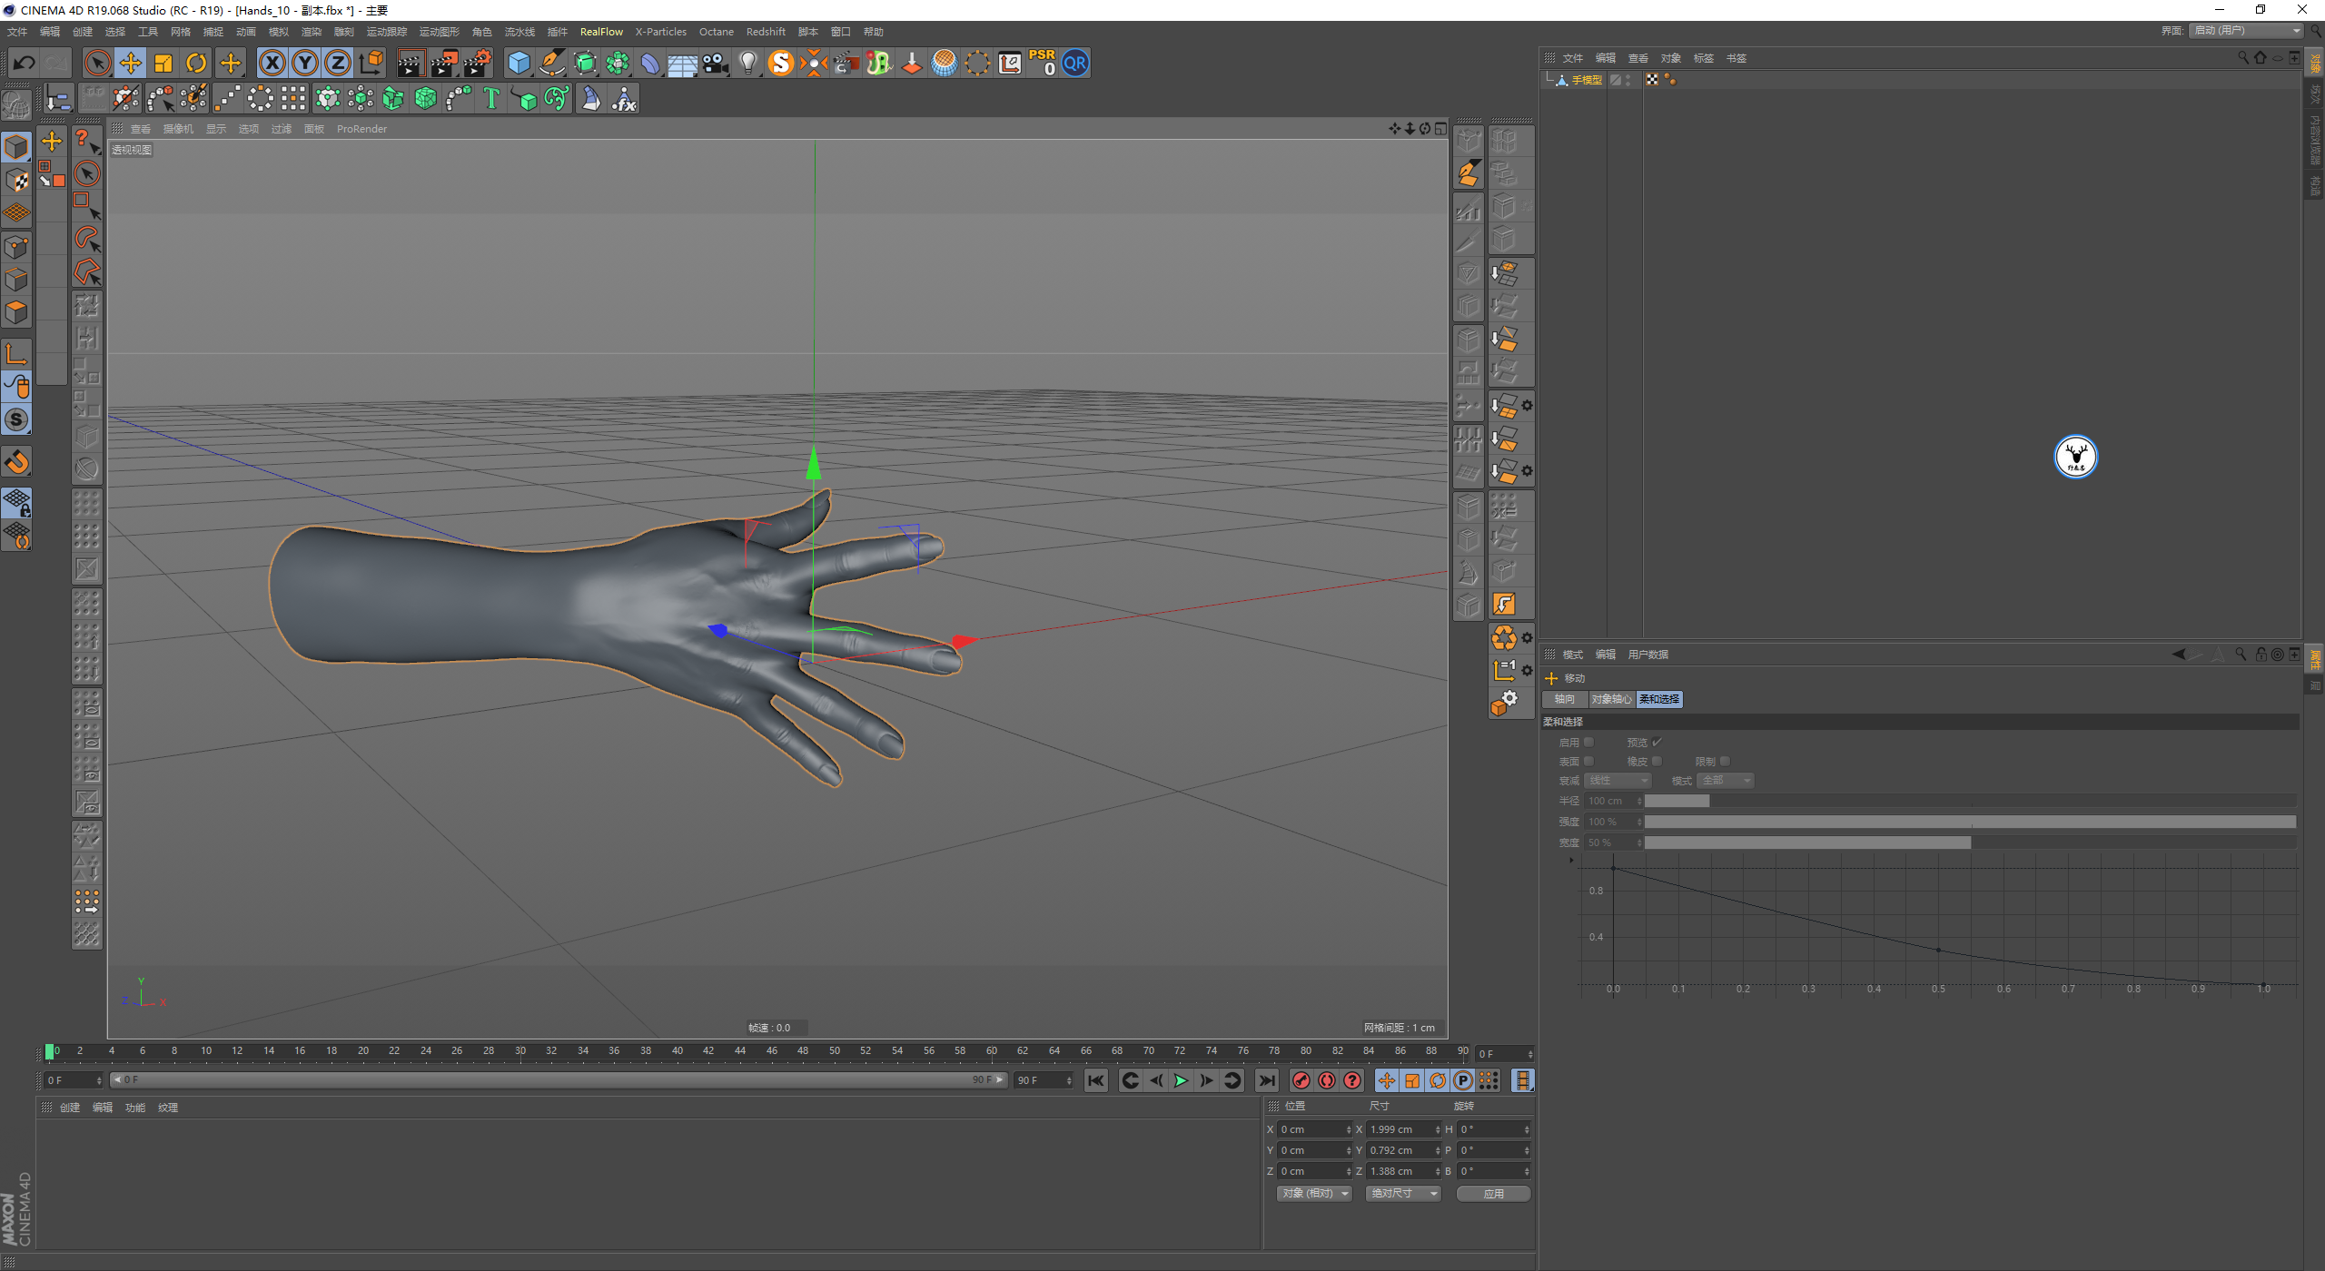Screen dimensions: 2325x1271
Task: Switch to the 对象轴心 tab
Action: tap(1611, 699)
